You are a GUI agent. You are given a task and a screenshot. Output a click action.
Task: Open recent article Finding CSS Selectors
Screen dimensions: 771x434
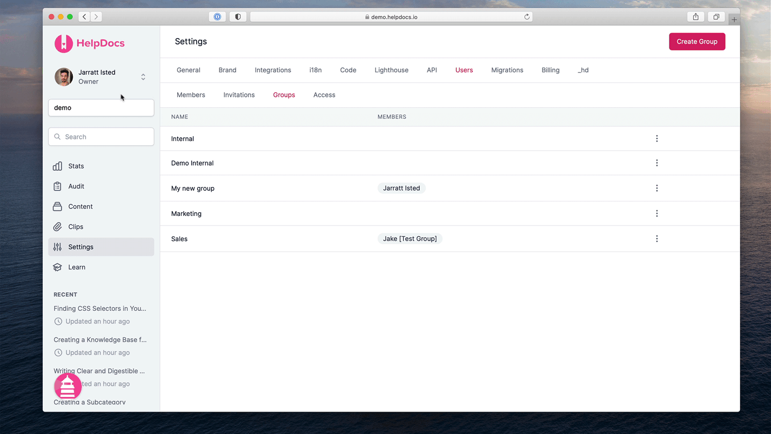(x=100, y=309)
